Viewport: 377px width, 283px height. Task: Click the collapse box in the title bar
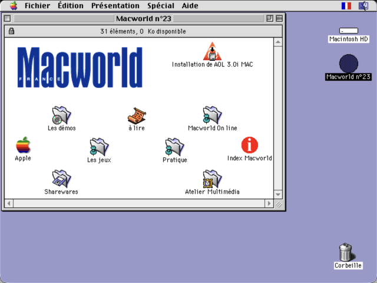pyautogui.click(x=279, y=18)
